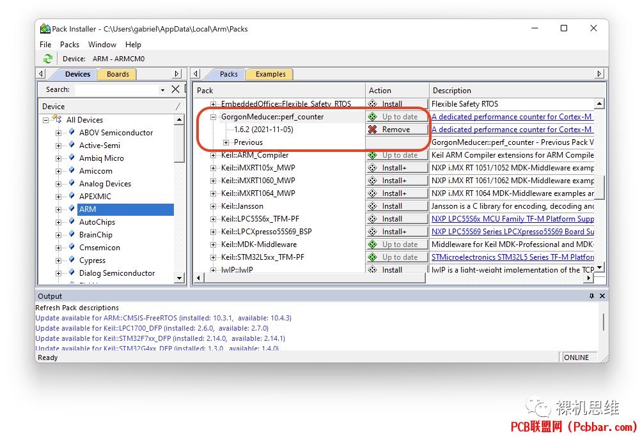Click the scroll-down arrow of device tree

(x=179, y=278)
